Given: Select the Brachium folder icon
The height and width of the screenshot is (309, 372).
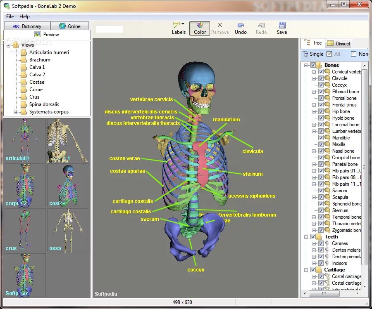Looking at the screenshot, I should 24,60.
